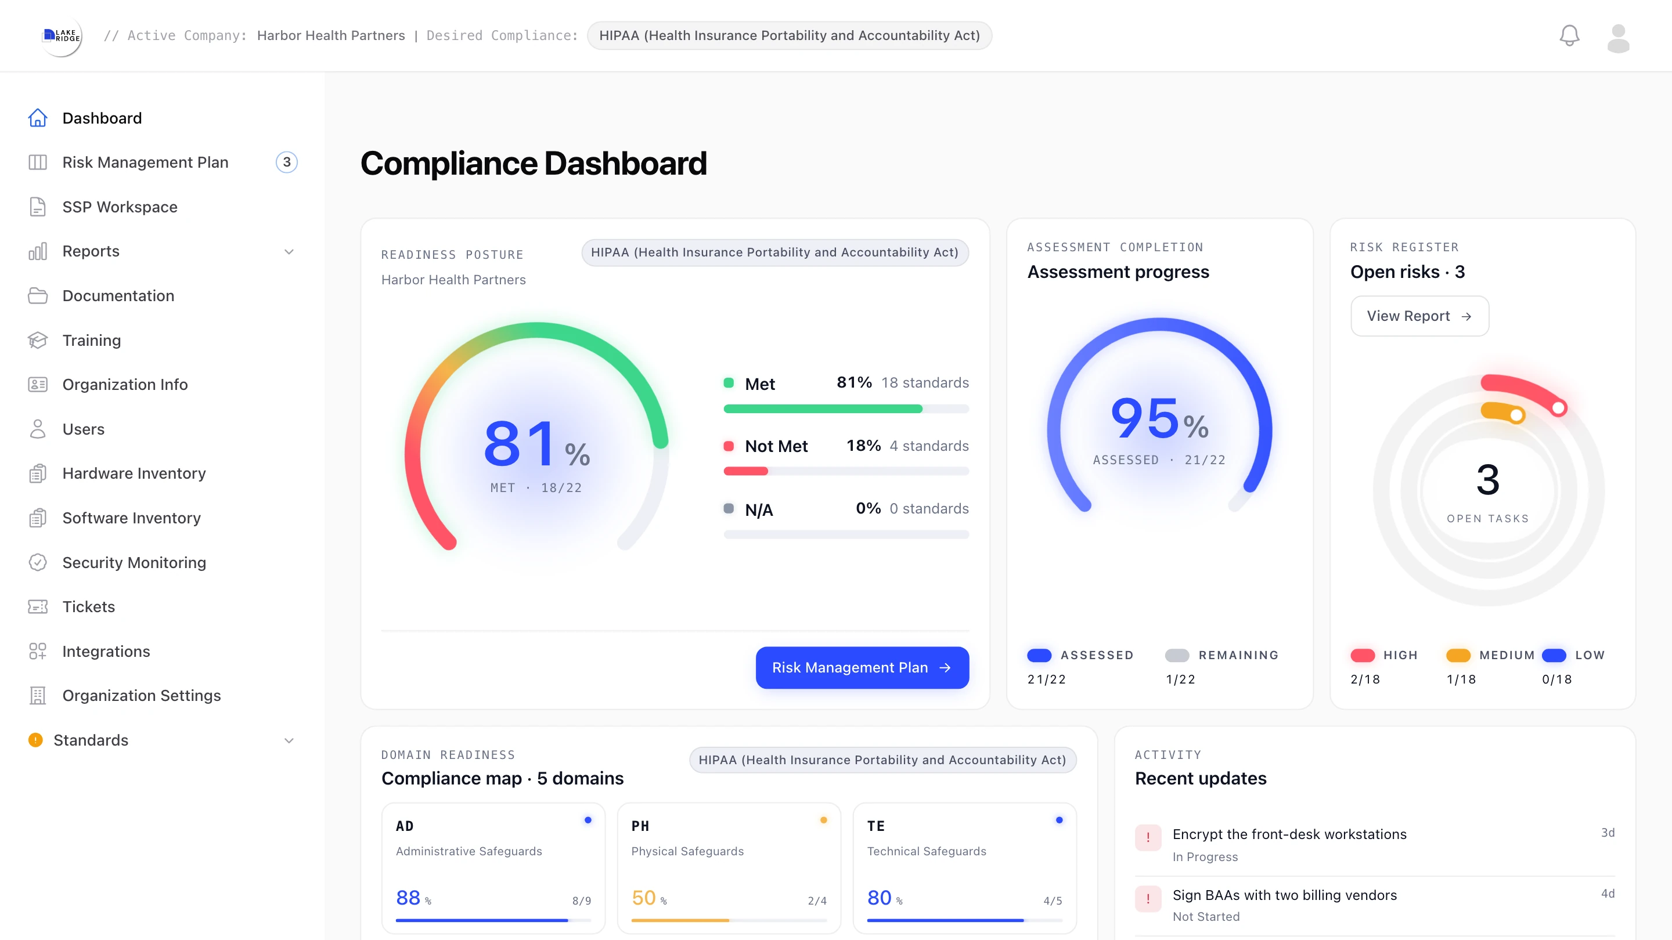Click the ASSESSED blue legend swatch
The width and height of the screenshot is (1672, 940).
1039,655
